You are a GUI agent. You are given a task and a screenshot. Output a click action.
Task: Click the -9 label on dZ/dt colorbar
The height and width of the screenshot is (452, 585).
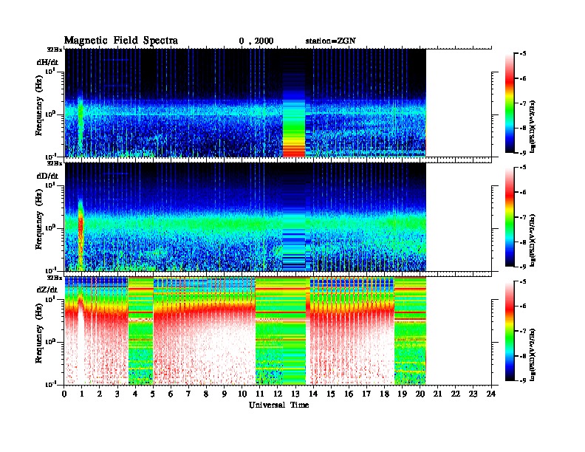pos(522,380)
